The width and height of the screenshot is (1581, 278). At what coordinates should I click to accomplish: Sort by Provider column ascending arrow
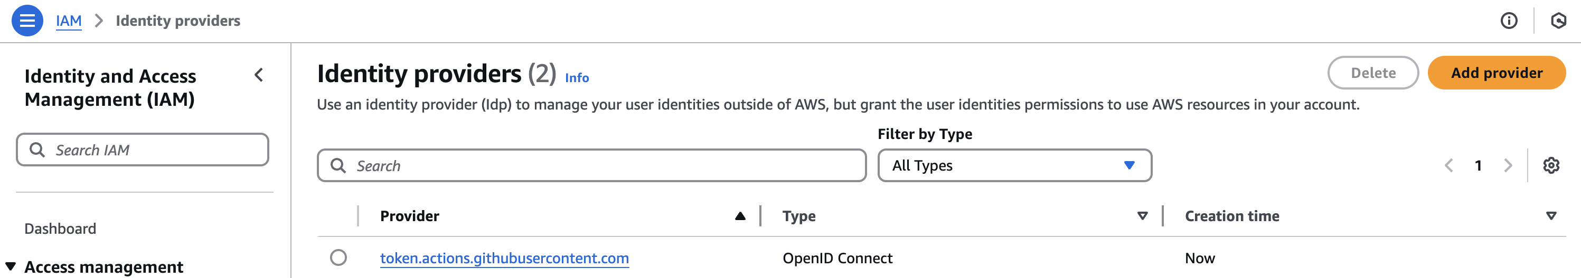tap(740, 216)
